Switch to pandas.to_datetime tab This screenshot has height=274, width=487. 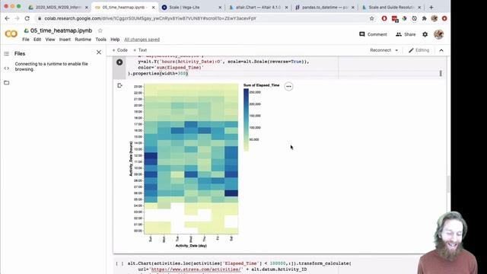click(x=325, y=7)
